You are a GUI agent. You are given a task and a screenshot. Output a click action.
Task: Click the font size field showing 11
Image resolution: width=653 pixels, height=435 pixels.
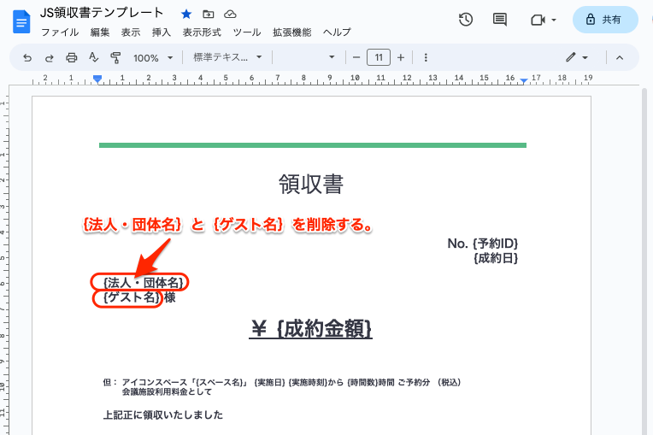pyautogui.click(x=379, y=57)
